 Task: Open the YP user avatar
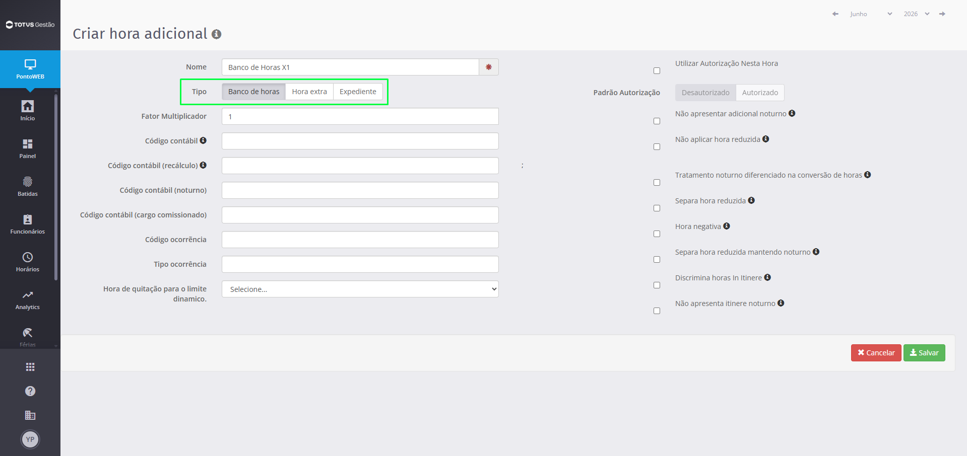click(30, 439)
